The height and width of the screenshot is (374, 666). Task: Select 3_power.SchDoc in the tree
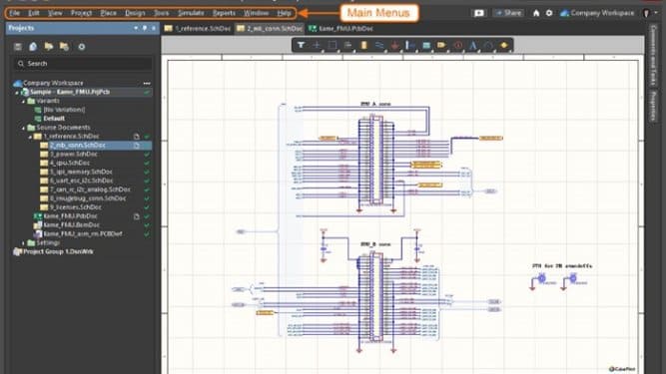pyautogui.click(x=73, y=155)
